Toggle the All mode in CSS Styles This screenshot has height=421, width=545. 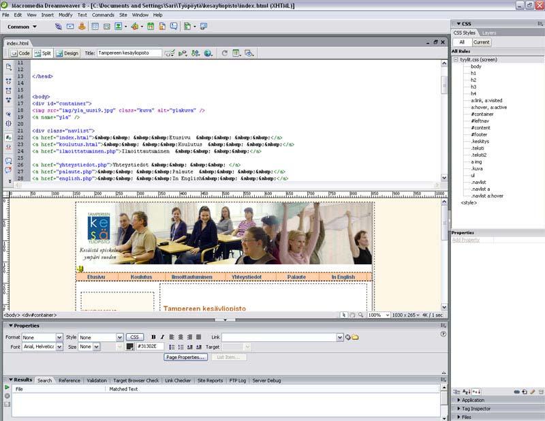click(462, 42)
